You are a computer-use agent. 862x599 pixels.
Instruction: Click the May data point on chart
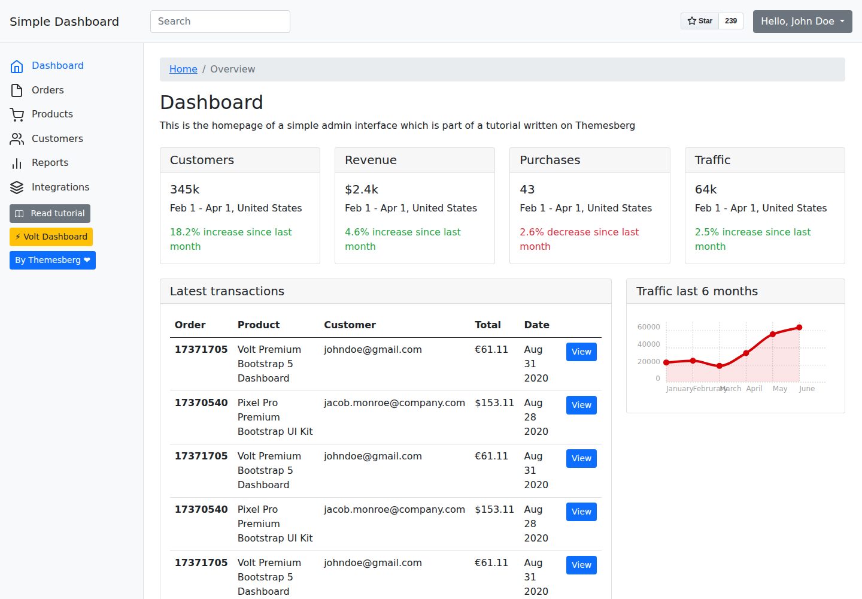point(773,334)
